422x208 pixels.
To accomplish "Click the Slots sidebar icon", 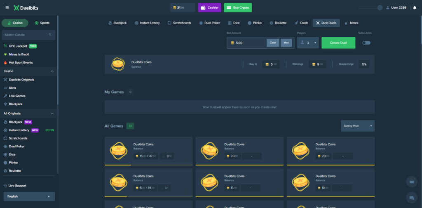I will pos(5,88).
